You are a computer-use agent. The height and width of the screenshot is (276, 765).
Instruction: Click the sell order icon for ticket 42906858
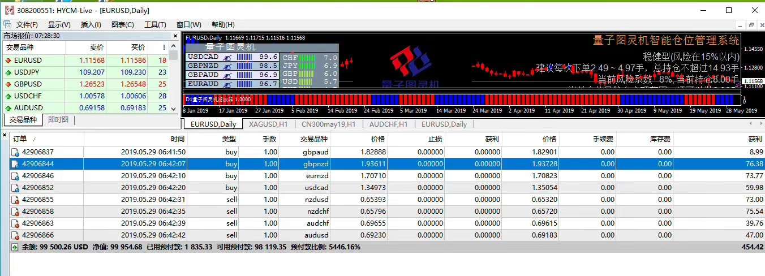[15, 212]
